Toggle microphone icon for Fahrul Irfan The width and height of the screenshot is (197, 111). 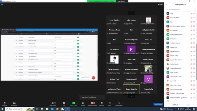pyautogui.click(x=191, y=47)
